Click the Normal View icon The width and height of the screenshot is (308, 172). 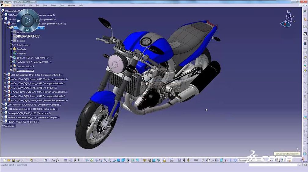(x=114, y=160)
